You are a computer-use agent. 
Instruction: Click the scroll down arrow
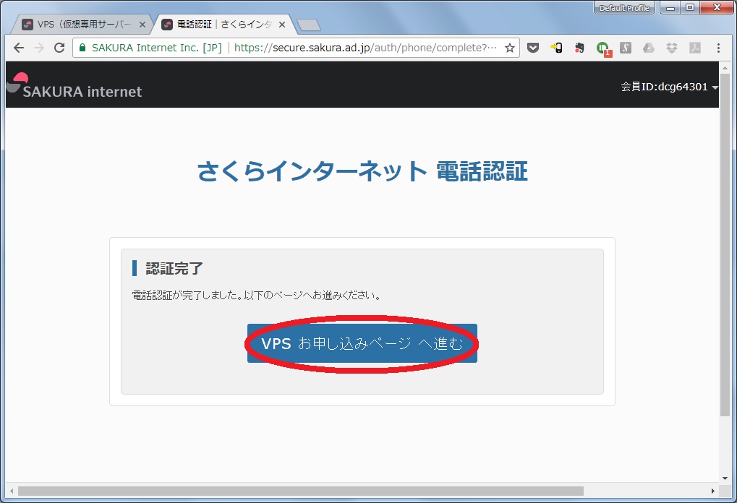click(725, 478)
